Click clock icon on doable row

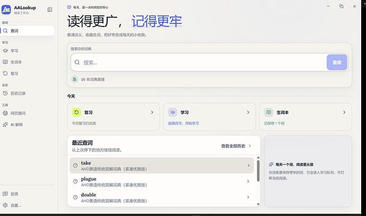pos(75,197)
